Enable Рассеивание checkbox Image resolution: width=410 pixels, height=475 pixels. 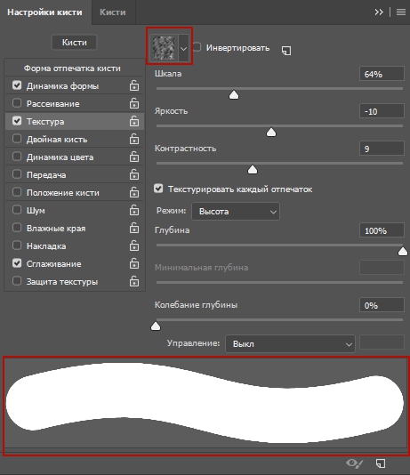tap(17, 103)
